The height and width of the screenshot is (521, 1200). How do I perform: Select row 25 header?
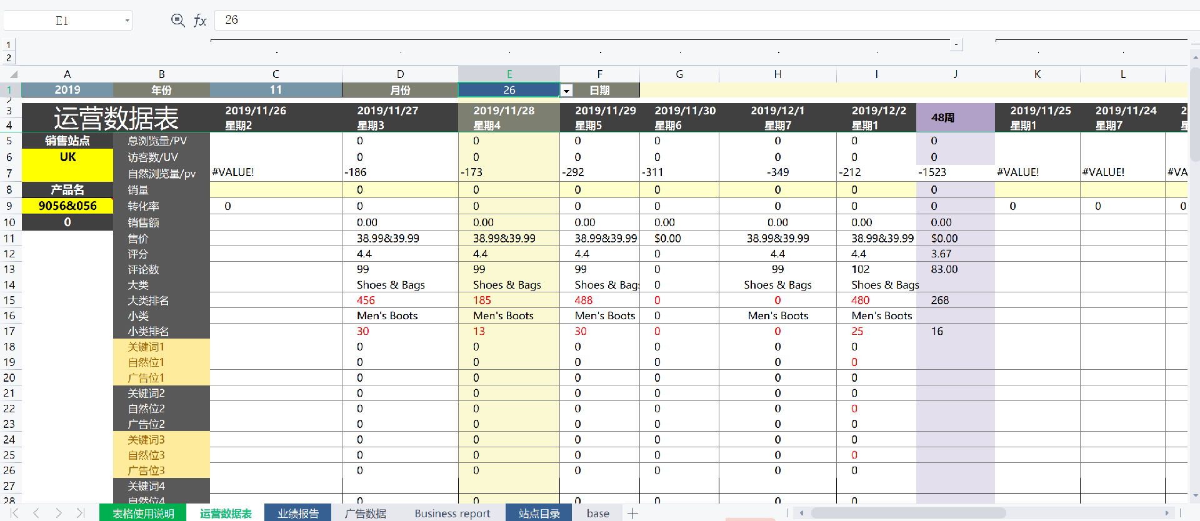[x=9, y=455]
